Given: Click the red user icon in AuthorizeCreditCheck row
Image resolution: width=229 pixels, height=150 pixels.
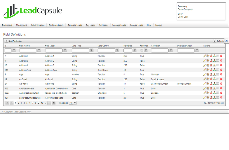Looking at the screenshot, I should 211,93.
